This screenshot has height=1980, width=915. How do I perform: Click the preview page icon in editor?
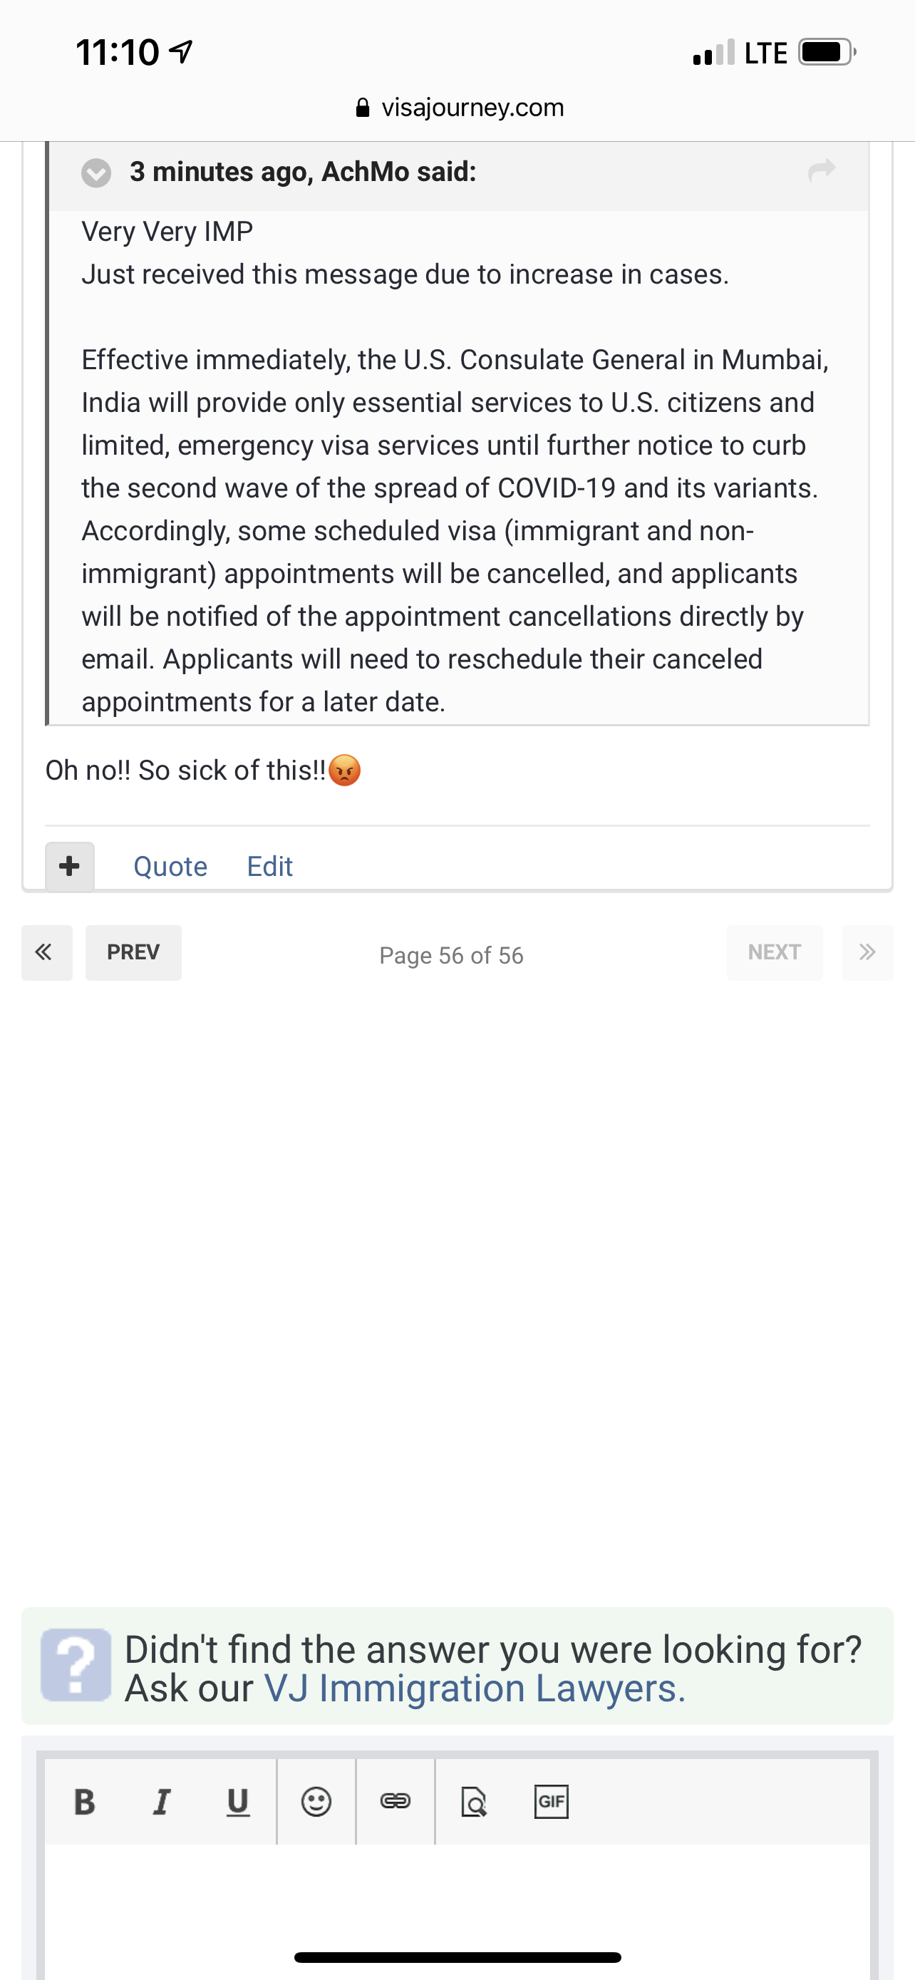473,1802
